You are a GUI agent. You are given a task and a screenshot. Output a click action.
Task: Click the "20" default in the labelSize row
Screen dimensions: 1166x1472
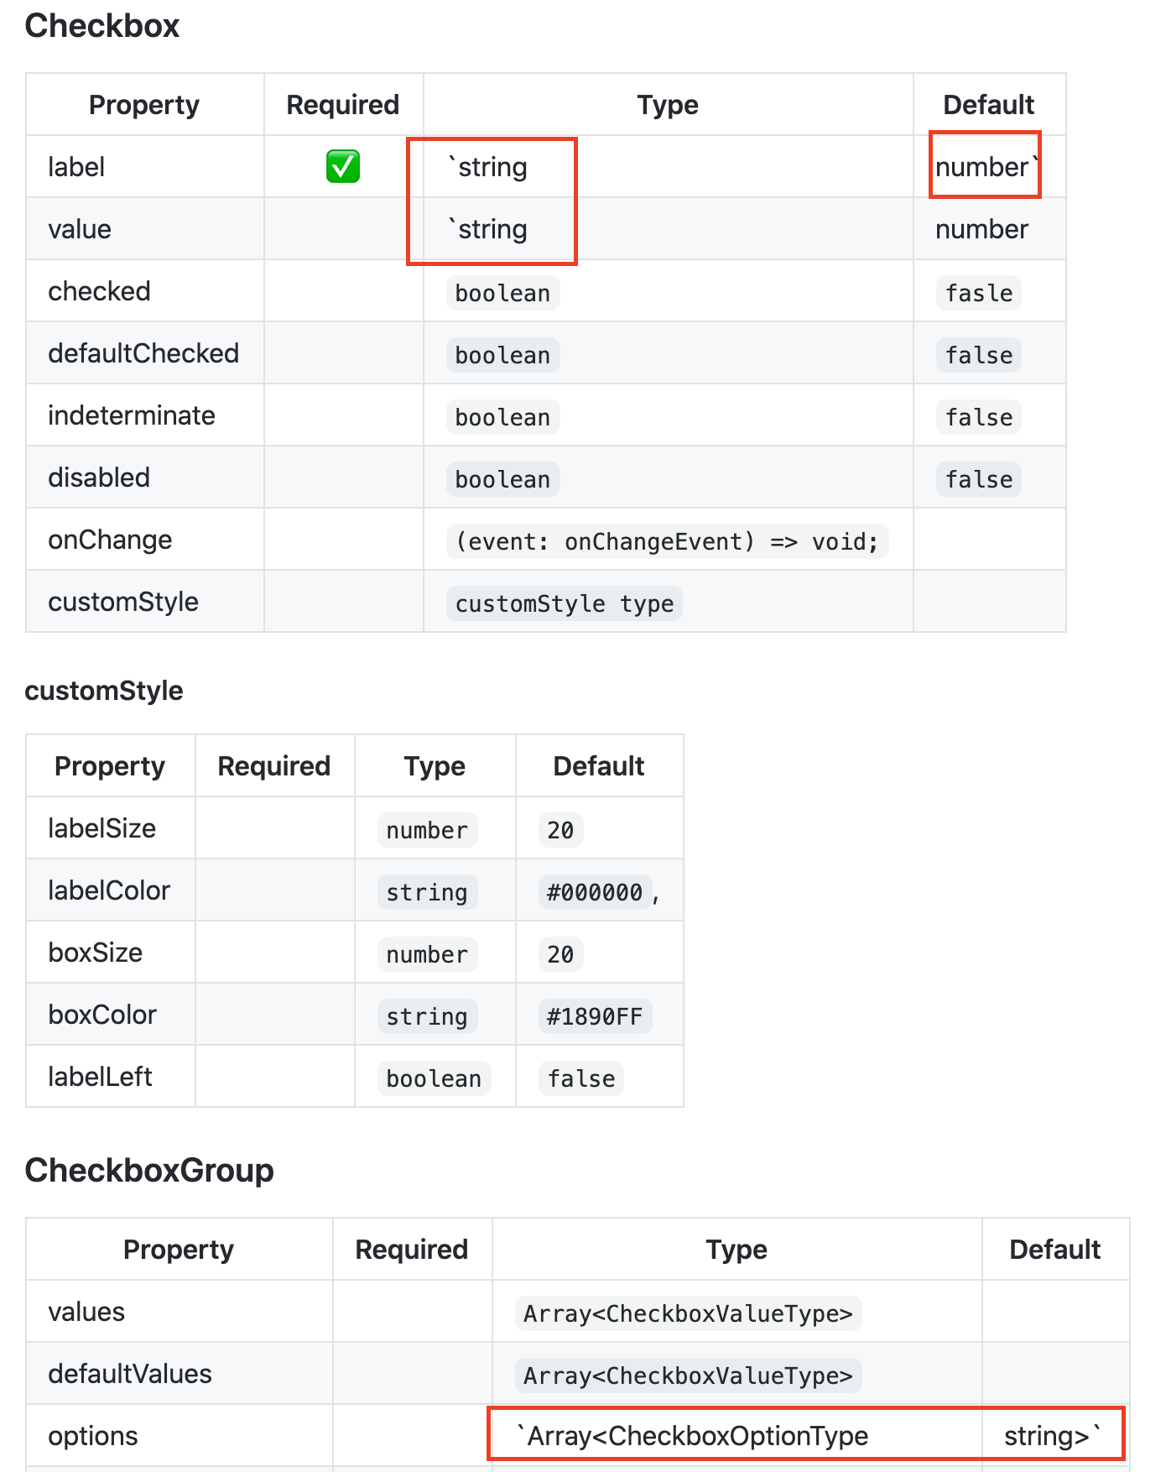[x=560, y=830]
